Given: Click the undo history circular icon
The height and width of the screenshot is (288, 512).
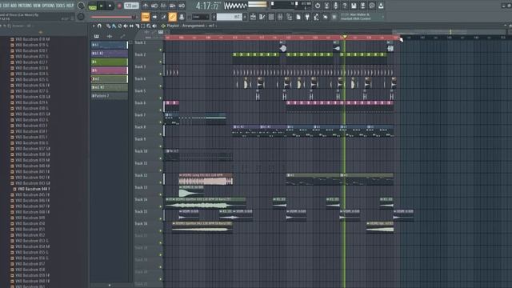Looking at the screenshot, I should click(x=318, y=6).
